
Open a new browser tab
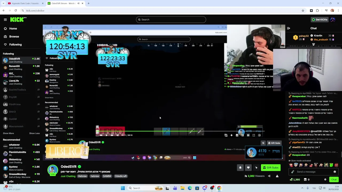point(88,3)
